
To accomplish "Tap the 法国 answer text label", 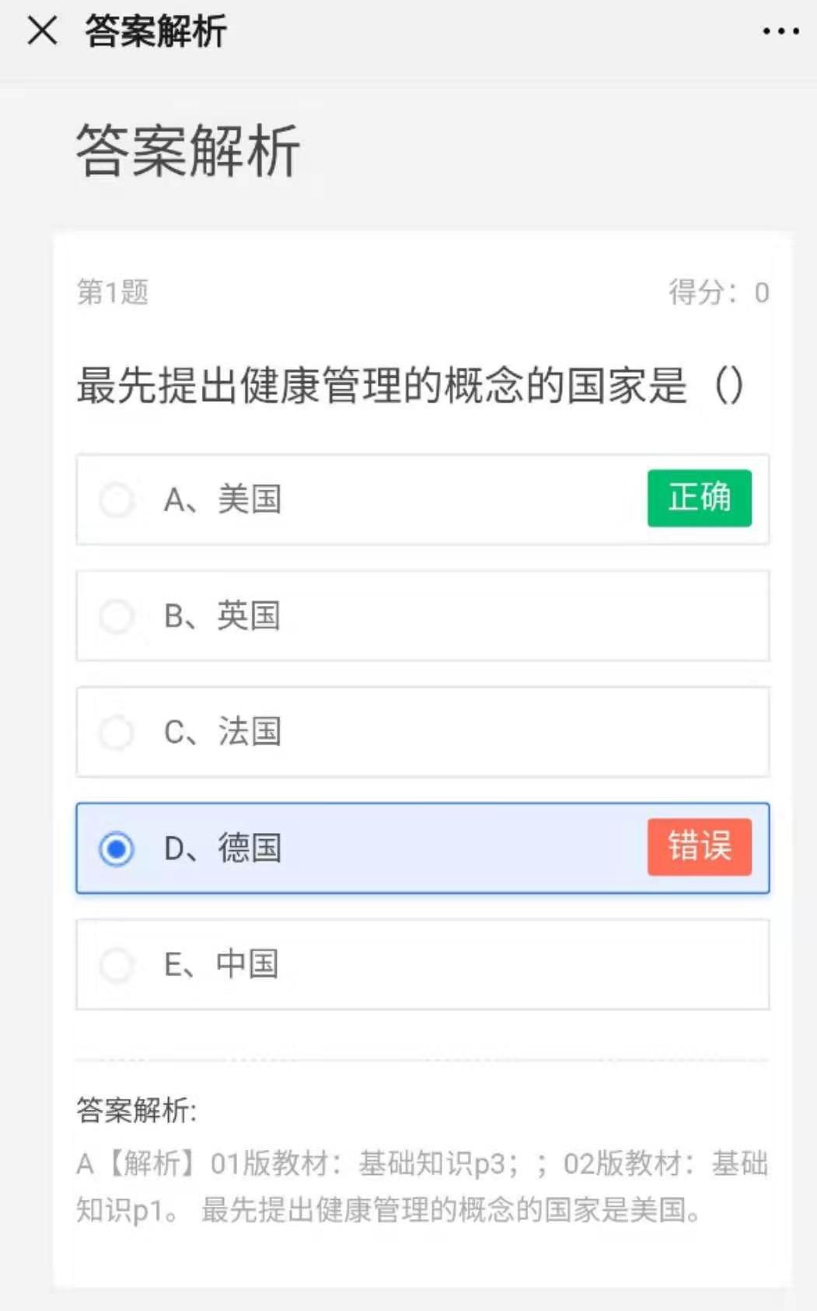I will pyautogui.click(x=249, y=732).
